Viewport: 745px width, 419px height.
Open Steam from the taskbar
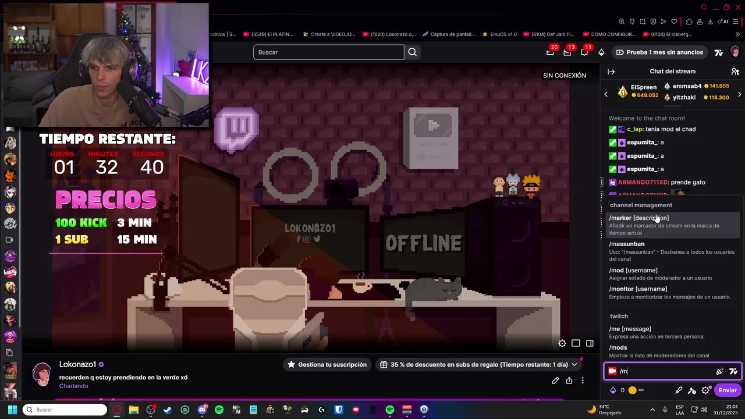coord(168,410)
